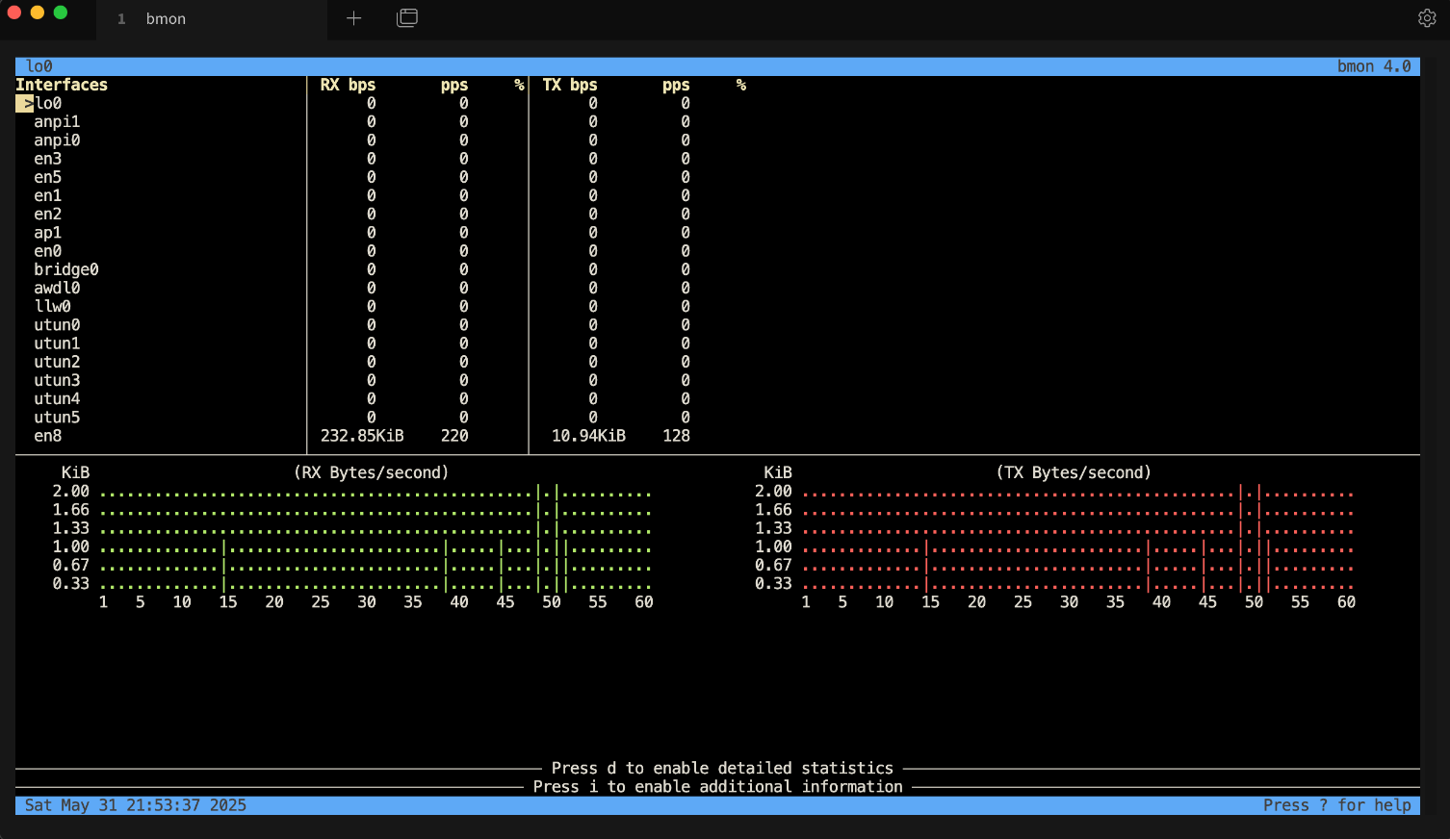Select the ap1 interface
Viewport: 1450px width, 839px height.
(47, 233)
